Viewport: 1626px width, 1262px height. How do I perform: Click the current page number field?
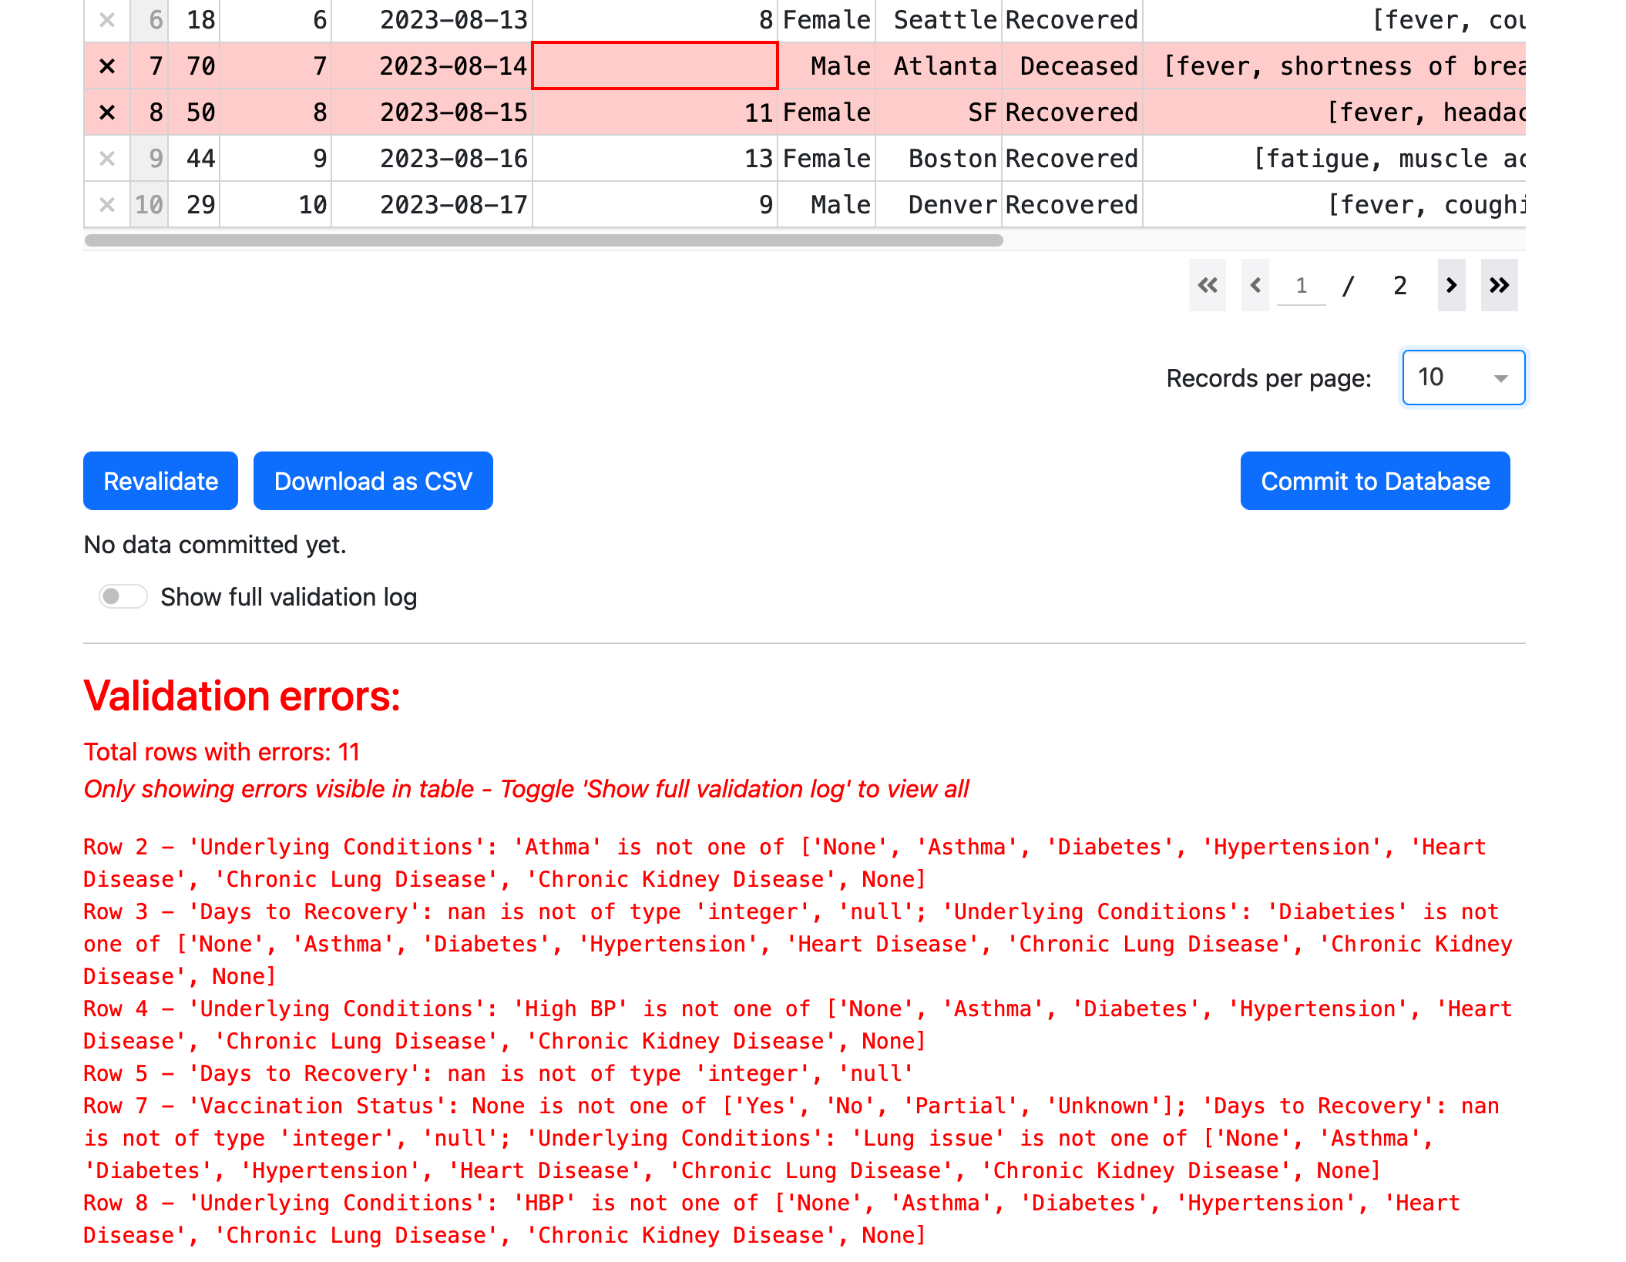pos(1301,286)
